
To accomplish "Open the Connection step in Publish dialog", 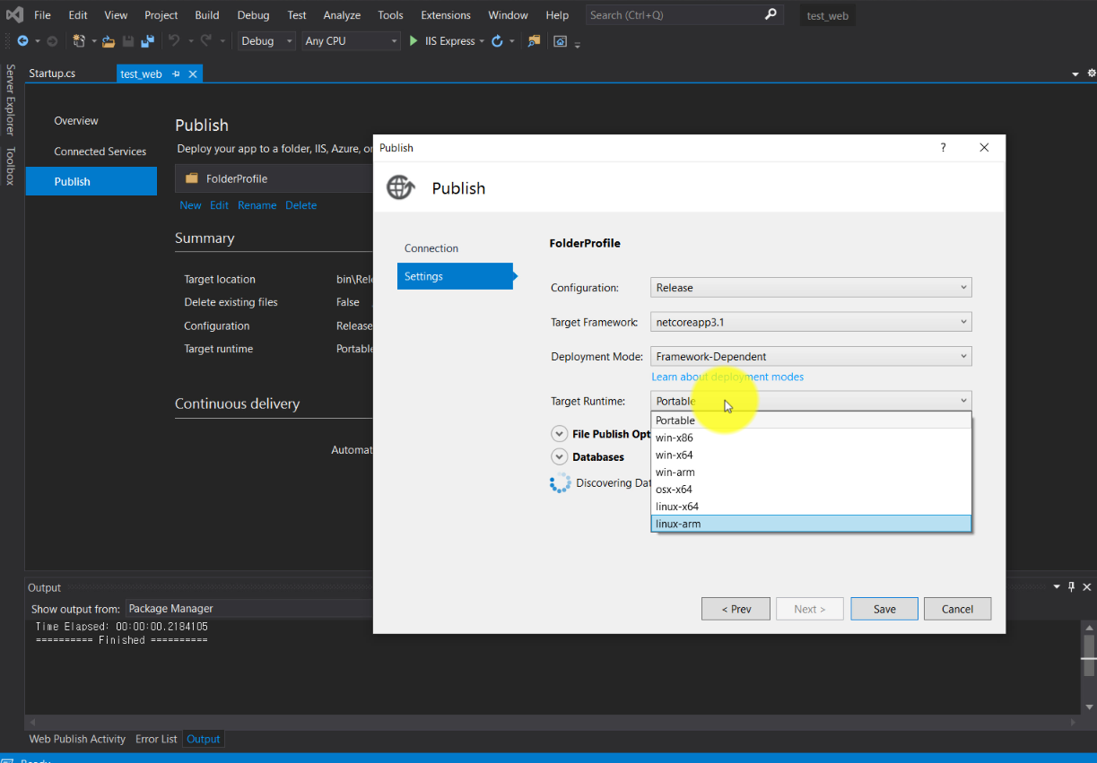I will pos(431,248).
